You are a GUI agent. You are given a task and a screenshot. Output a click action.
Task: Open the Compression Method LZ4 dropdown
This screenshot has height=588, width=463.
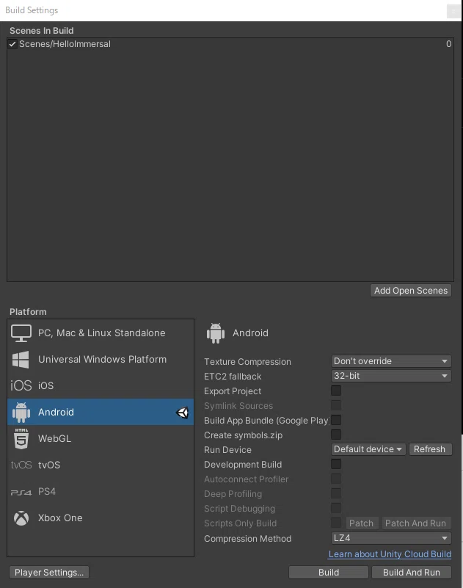(x=391, y=538)
